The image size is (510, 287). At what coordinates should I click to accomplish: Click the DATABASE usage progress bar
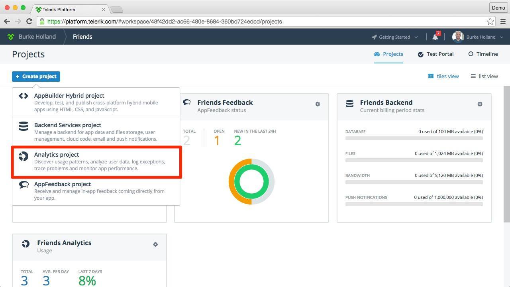pyautogui.click(x=414, y=138)
